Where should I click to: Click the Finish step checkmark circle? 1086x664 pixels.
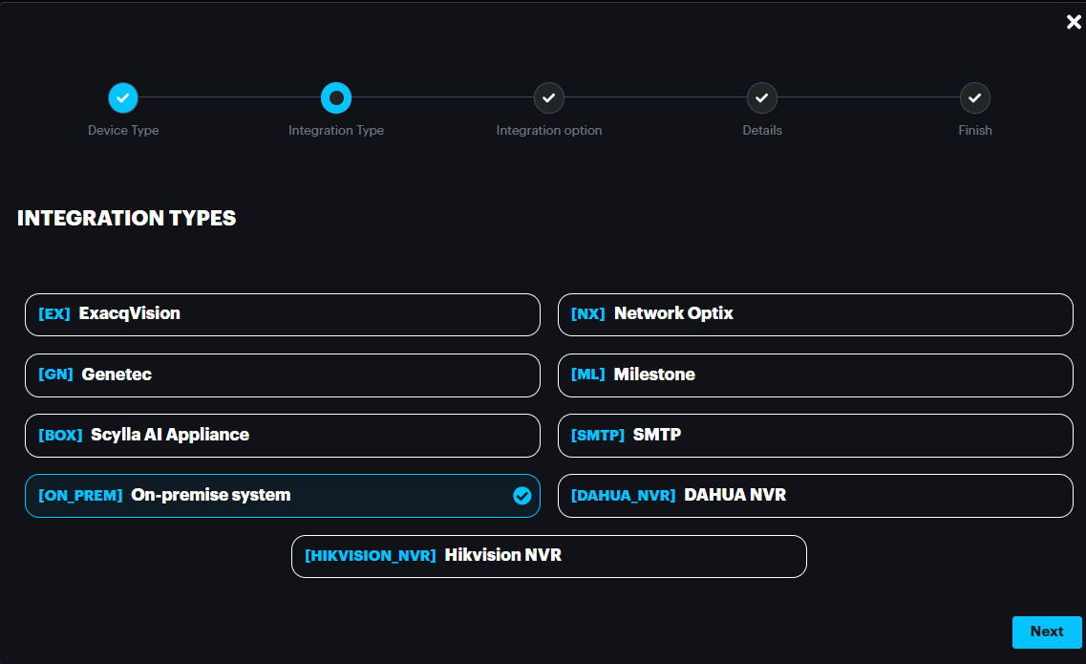(974, 97)
